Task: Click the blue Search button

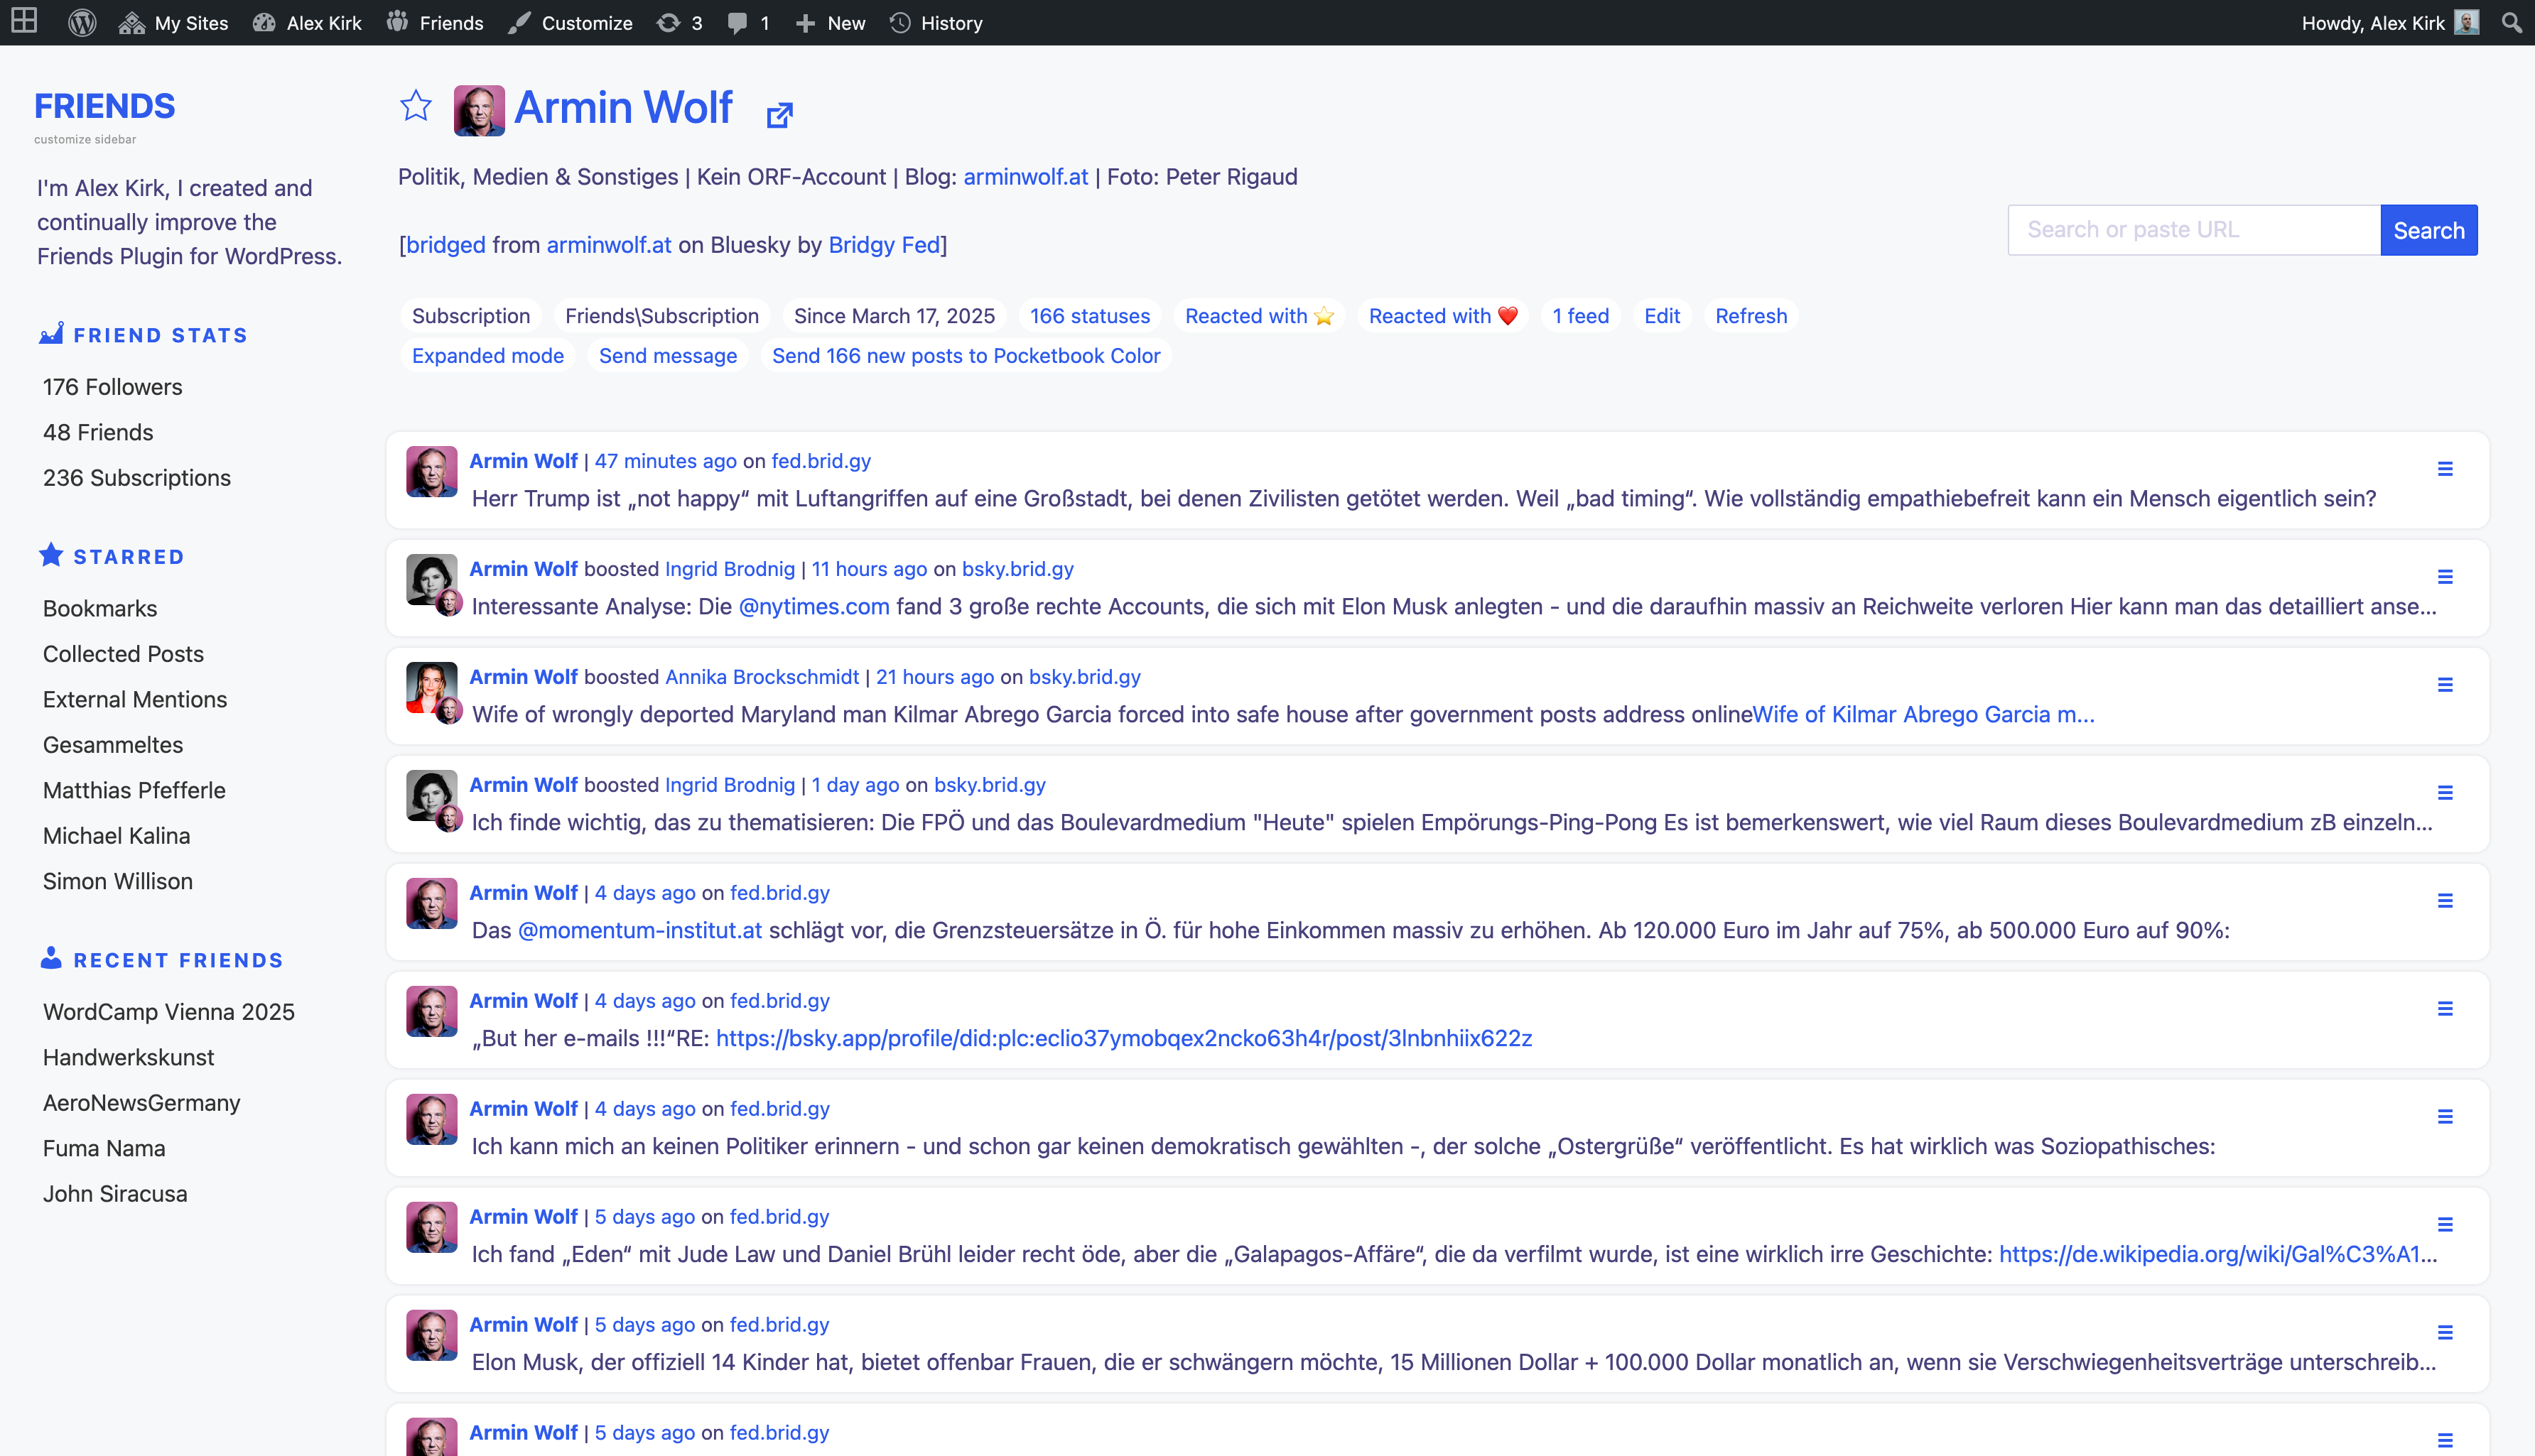Action: (x=2428, y=230)
